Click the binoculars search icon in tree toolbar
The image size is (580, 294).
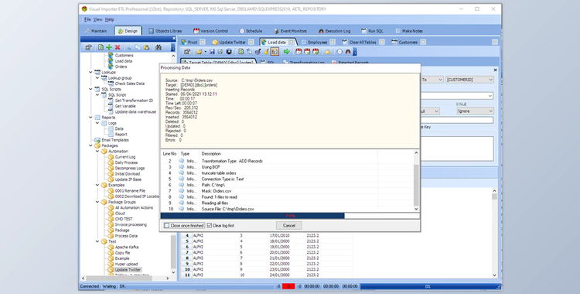coord(159,47)
